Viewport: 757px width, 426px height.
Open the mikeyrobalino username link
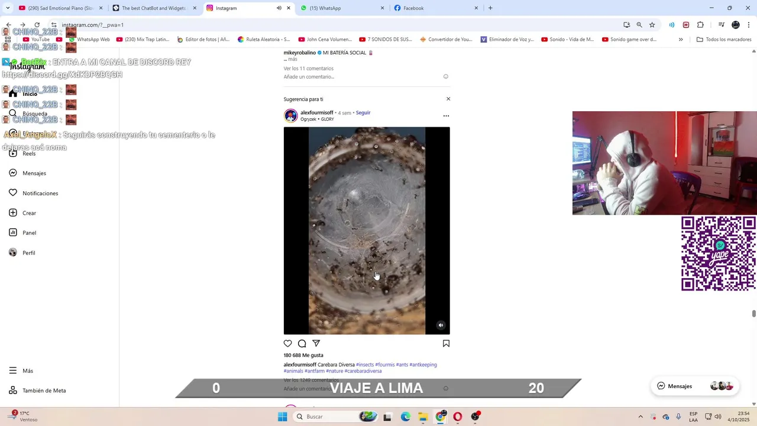[x=300, y=53]
